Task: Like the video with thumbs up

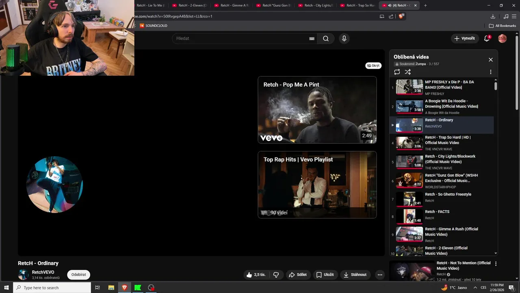Action: (x=256, y=275)
